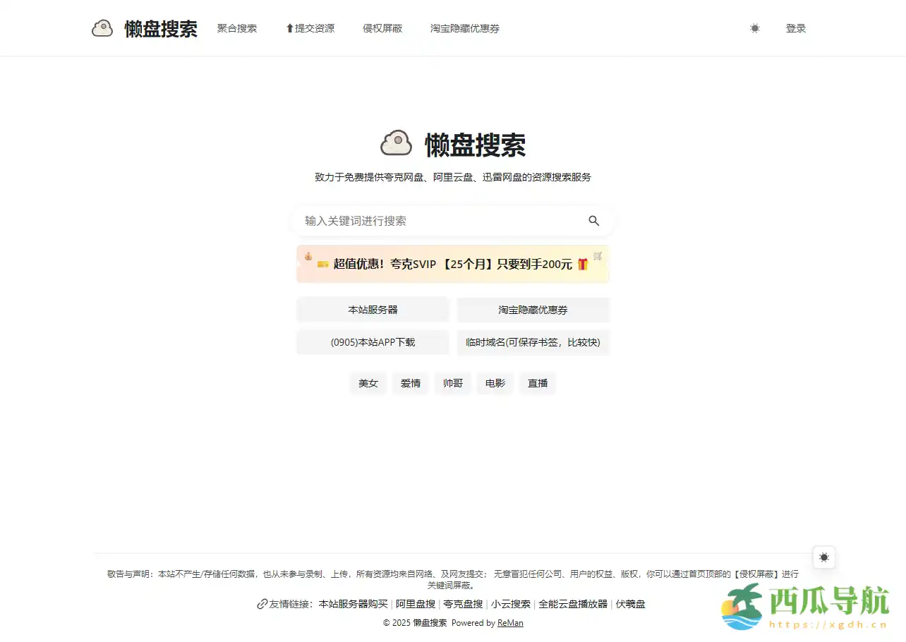Click the large cloud icon above the site title

396,143
